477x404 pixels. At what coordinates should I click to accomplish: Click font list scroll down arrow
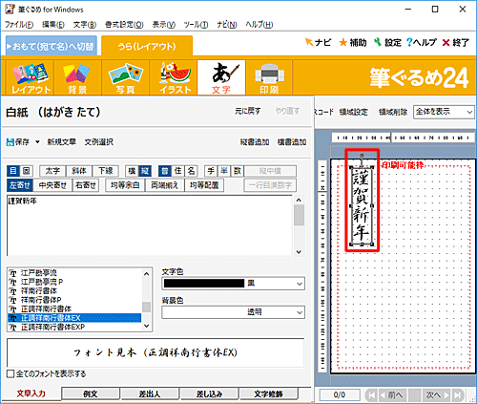click(146, 326)
